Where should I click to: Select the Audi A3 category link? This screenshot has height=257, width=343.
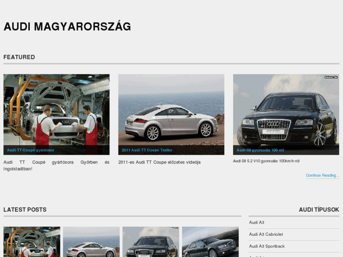pyautogui.click(x=257, y=223)
